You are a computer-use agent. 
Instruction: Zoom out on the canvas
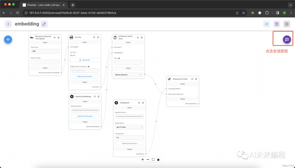pyautogui.click(x=148, y=160)
